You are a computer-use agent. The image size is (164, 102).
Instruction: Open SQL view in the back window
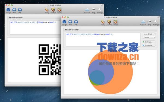[x=20, y=11]
